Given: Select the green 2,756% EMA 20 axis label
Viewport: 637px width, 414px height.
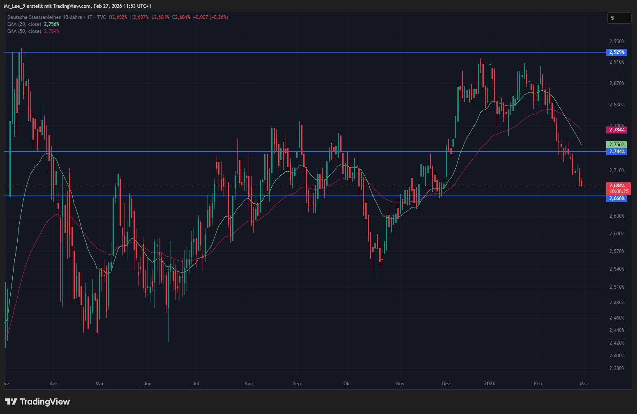Looking at the screenshot, I should click(x=616, y=145).
